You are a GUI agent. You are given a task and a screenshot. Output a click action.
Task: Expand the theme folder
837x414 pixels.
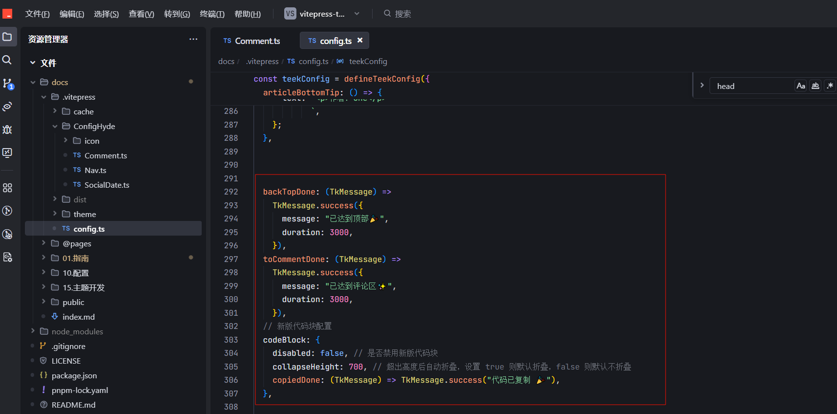point(55,214)
